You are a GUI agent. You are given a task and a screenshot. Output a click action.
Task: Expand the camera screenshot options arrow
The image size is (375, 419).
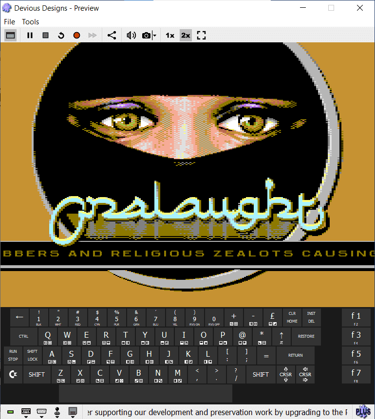(x=154, y=35)
